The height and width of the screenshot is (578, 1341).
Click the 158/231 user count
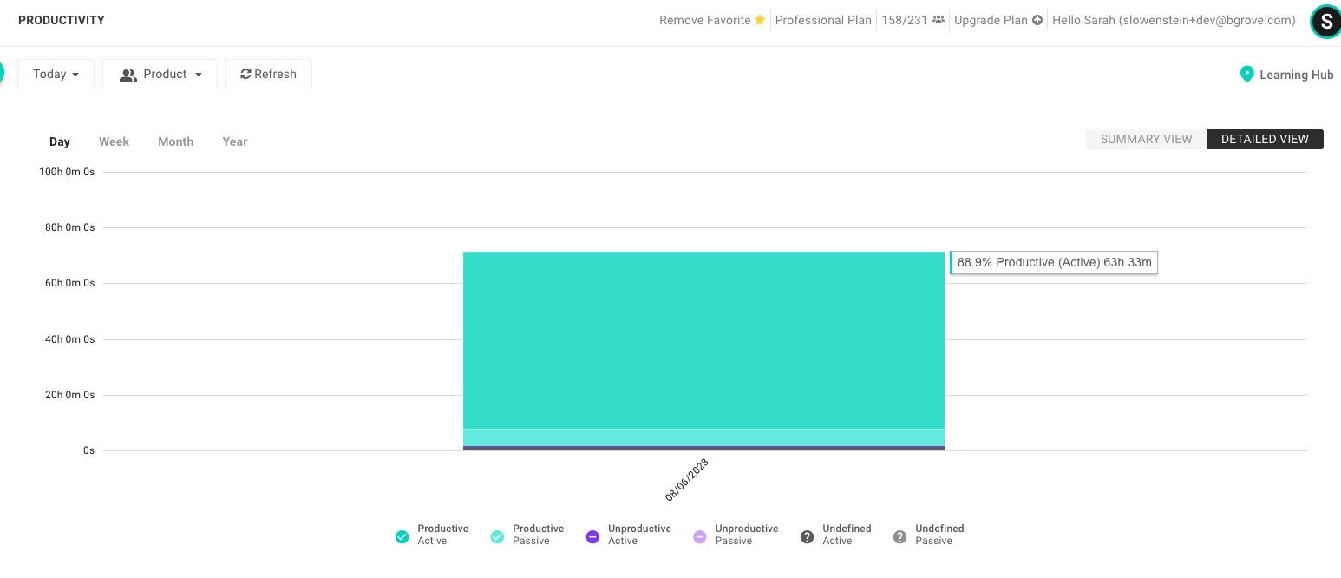904,20
